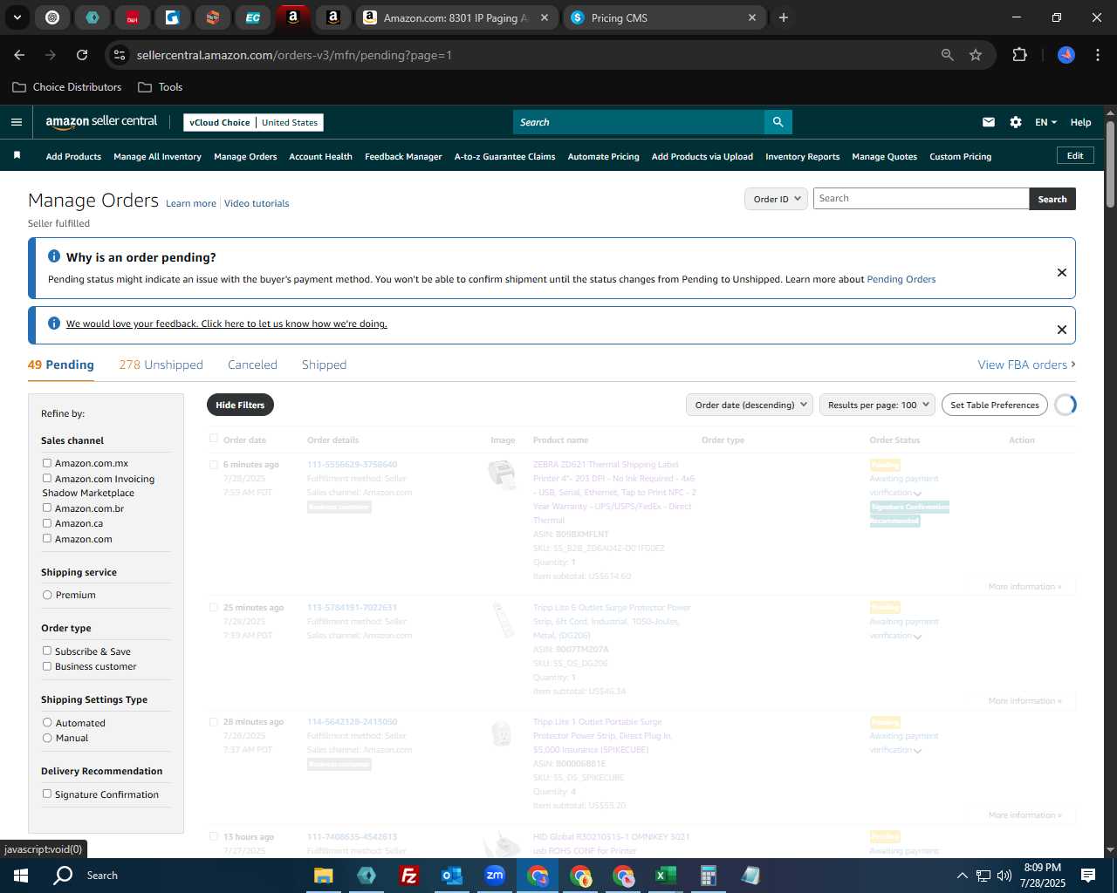The image size is (1117, 893).
Task: Click the zoom magnifier icon in address bar
Action: click(948, 55)
